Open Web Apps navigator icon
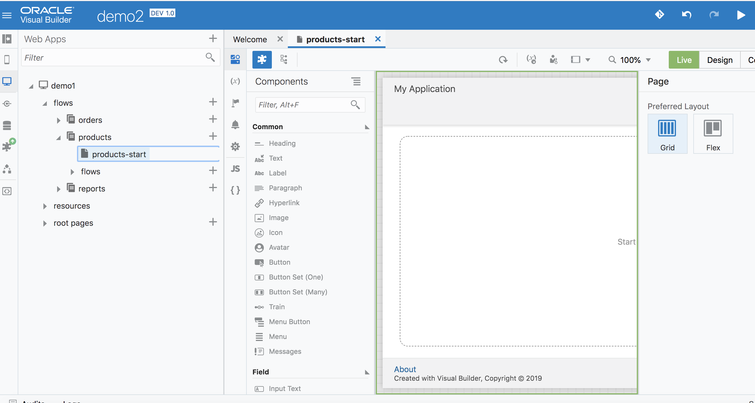The height and width of the screenshot is (403, 755). pos(7,81)
